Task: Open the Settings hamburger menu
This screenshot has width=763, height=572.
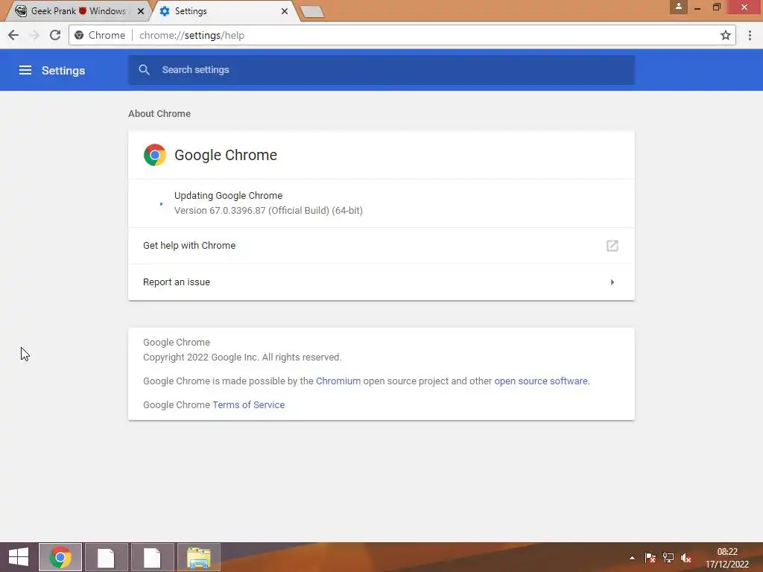Action: (x=25, y=70)
